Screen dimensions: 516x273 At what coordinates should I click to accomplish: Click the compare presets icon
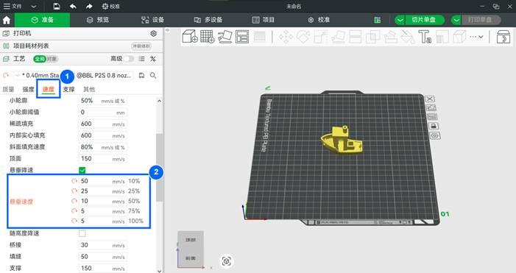pyautogui.click(x=153, y=59)
